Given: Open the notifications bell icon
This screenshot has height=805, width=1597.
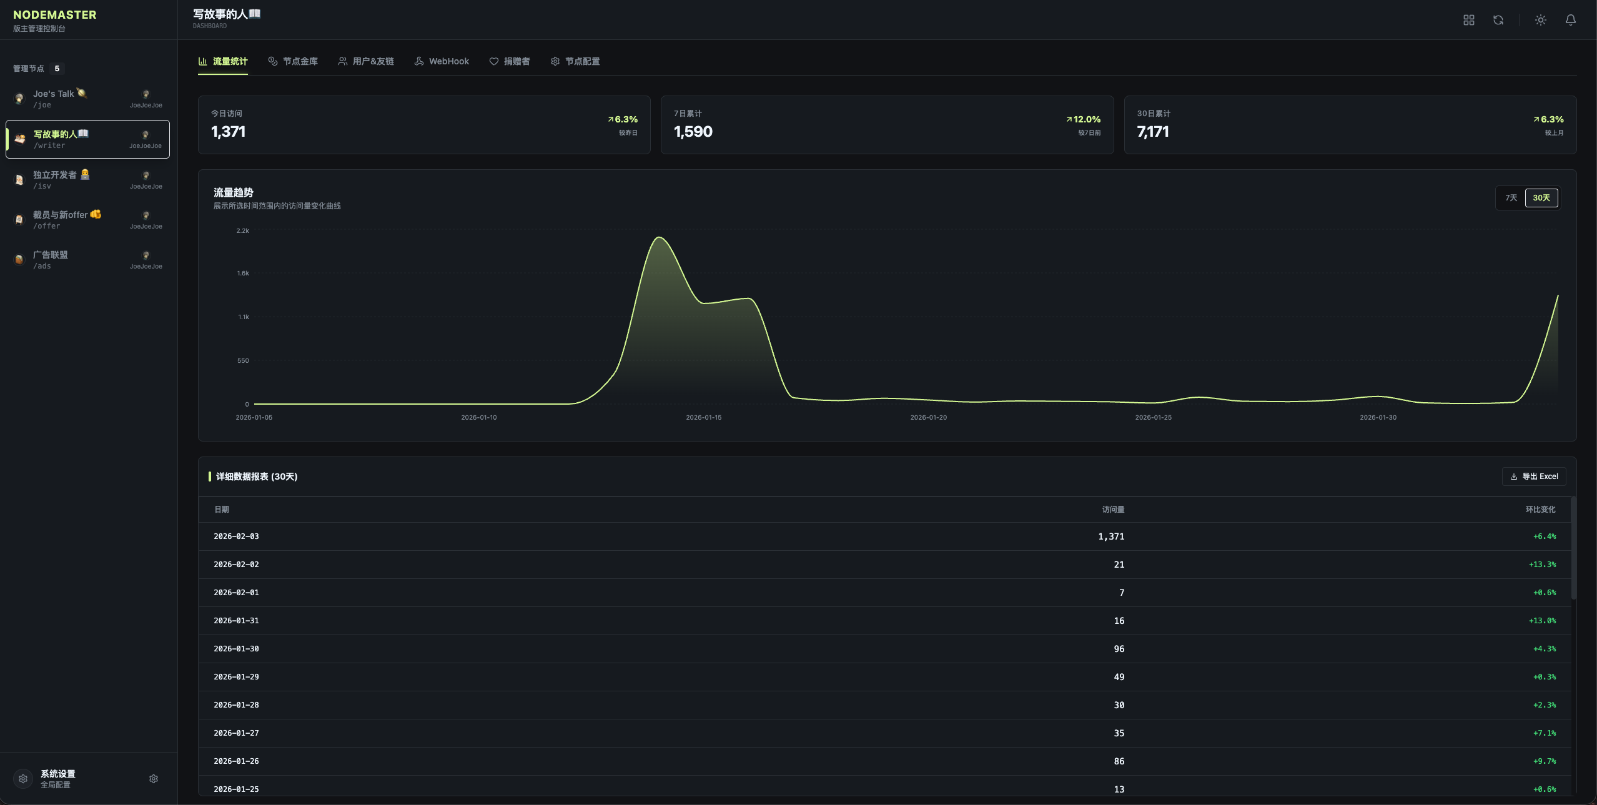Looking at the screenshot, I should point(1570,20).
